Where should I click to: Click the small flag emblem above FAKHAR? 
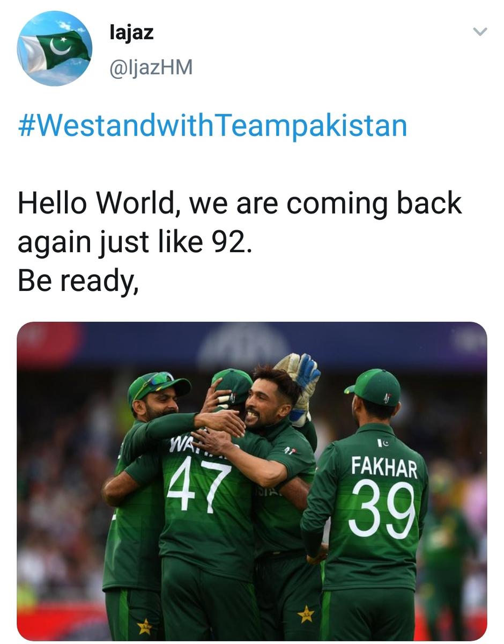coord(383,442)
